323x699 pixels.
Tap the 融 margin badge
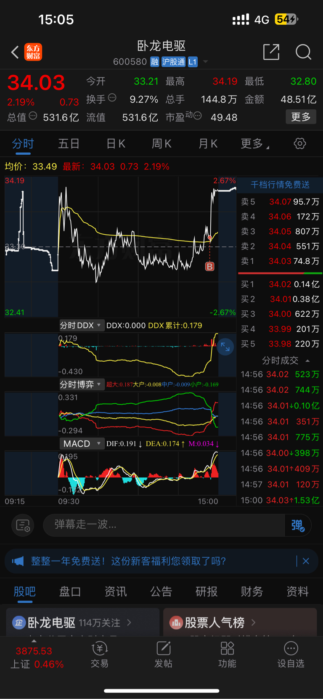tap(154, 62)
